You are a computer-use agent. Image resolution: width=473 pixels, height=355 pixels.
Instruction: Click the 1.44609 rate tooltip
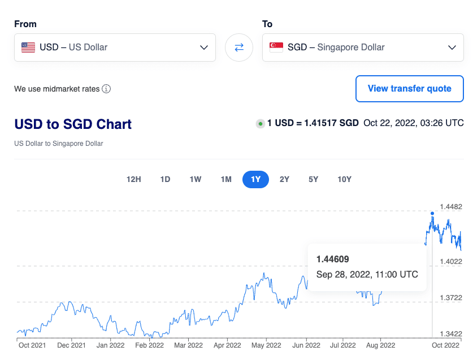367,267
